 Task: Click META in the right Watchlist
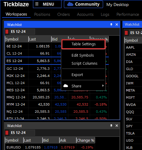coord(130,90)
